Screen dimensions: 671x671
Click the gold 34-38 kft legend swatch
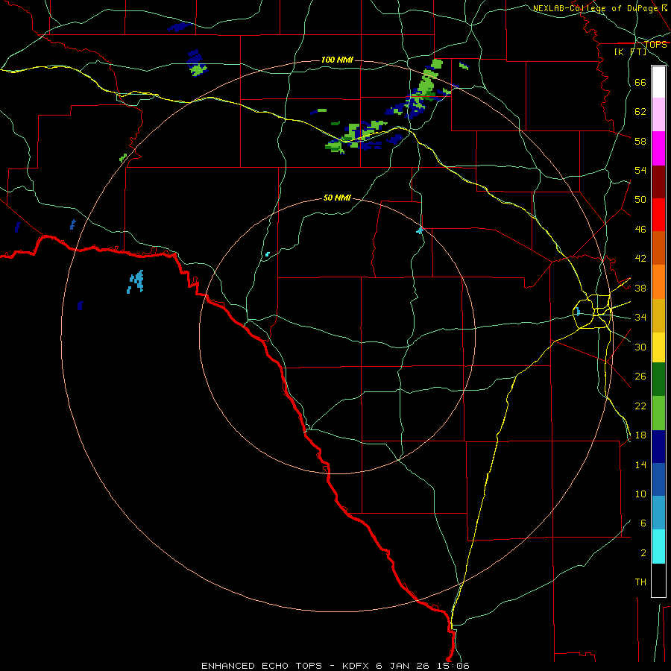click(x=658, y=315)
